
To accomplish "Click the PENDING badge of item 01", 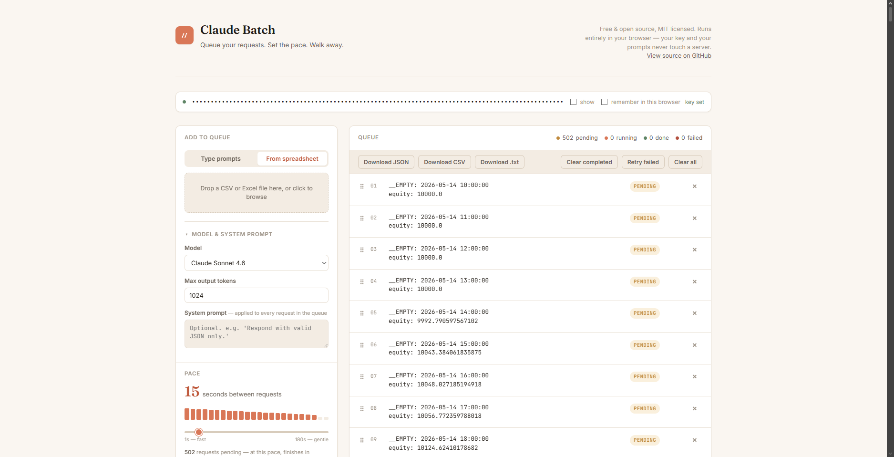I will [645, 187].
